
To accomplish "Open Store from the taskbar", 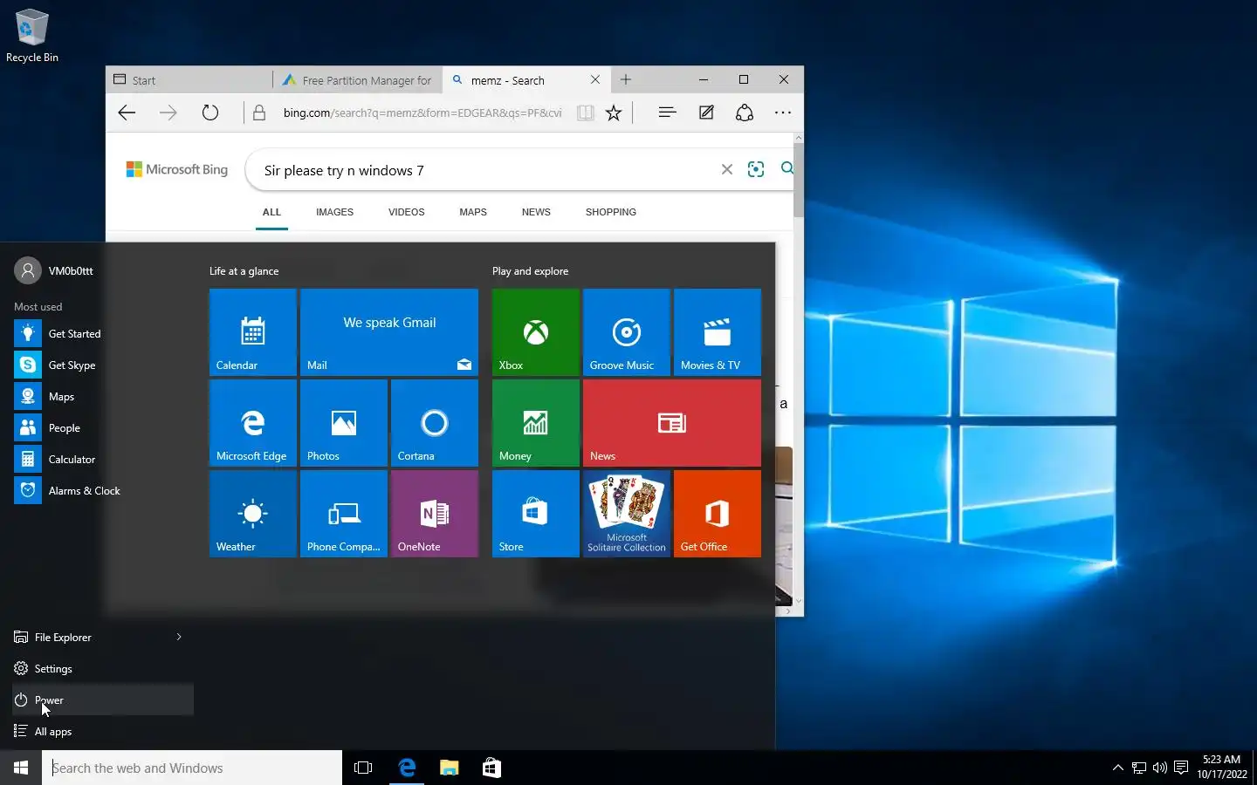I will (x=491, y=768).
